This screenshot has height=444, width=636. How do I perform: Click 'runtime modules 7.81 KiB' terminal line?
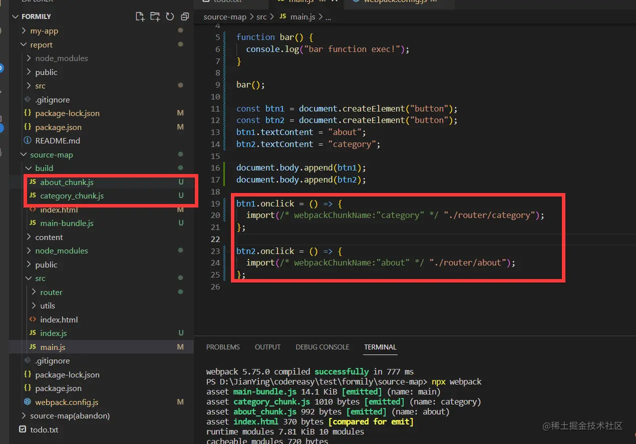click(285, 431)
